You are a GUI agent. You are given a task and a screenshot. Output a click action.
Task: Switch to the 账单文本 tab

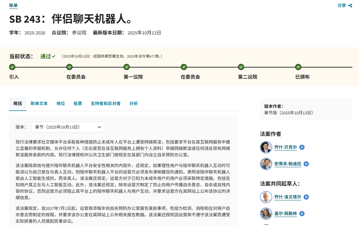[x=39, y=104]
